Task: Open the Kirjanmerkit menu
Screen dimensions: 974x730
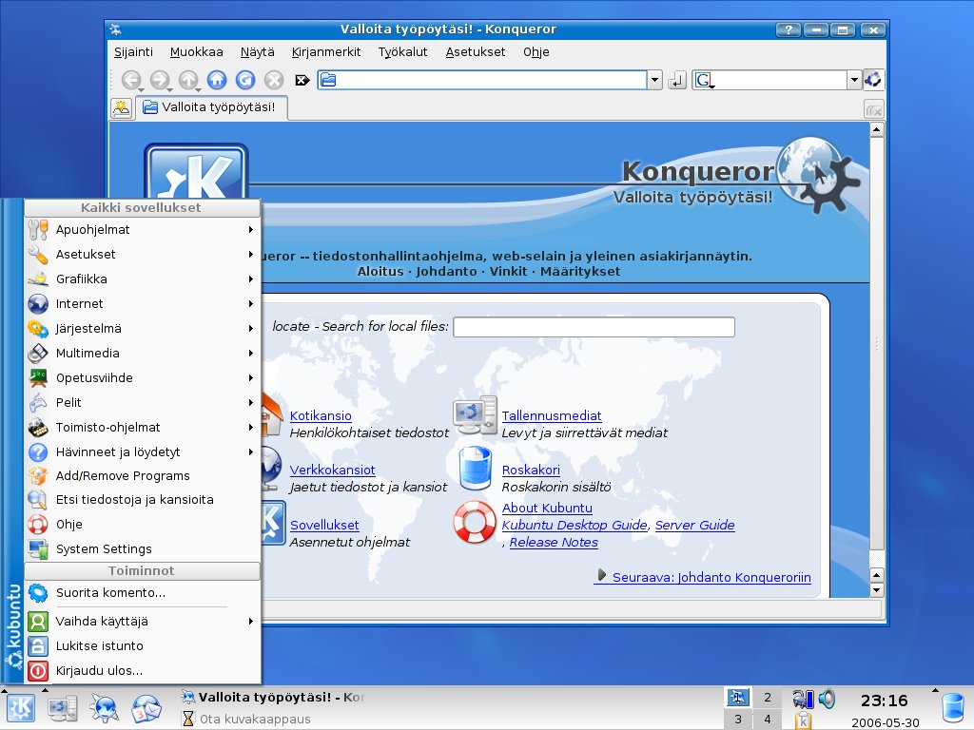Action: pyautogui.click(x=326, y=52)
